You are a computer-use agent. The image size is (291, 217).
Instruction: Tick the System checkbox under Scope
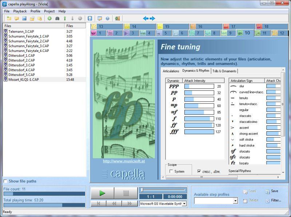pyautogui.click(x=171, y=171)
